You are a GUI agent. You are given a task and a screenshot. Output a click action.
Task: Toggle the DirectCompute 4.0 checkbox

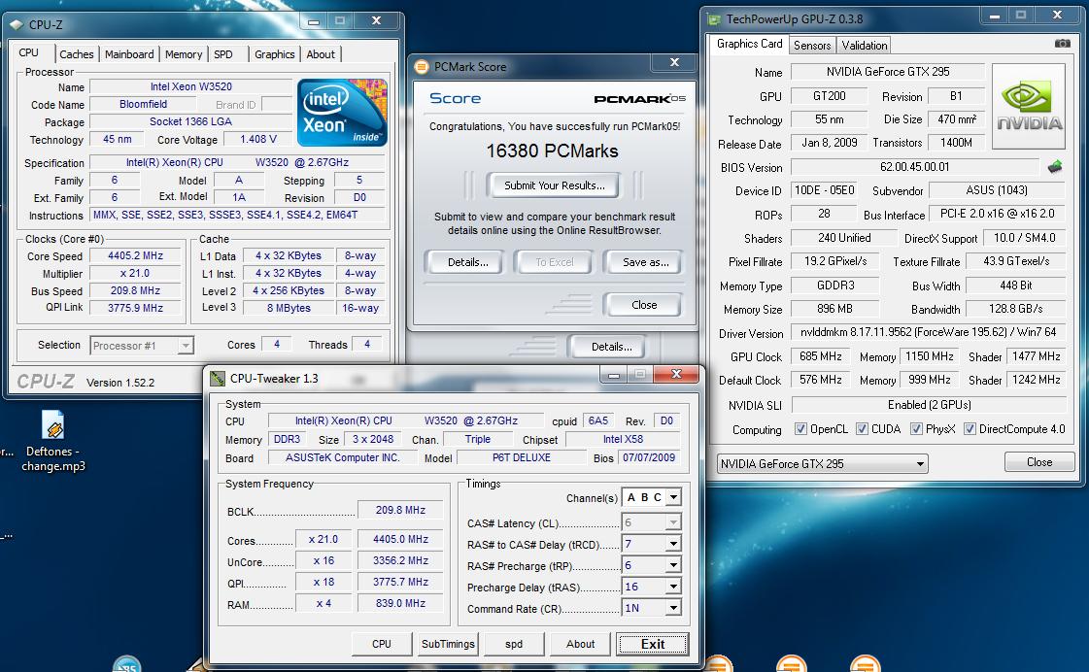[x=970, y=429]
